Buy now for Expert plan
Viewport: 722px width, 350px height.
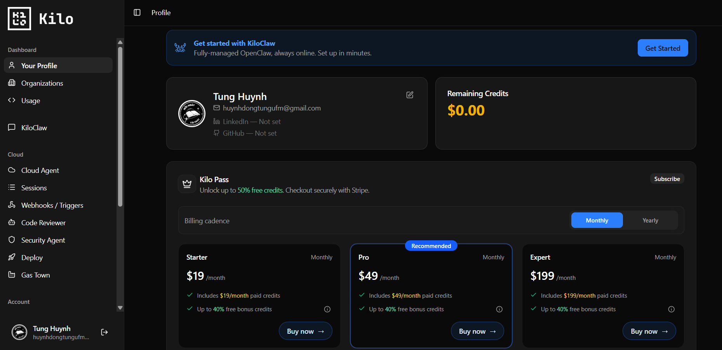coord(649,331)
